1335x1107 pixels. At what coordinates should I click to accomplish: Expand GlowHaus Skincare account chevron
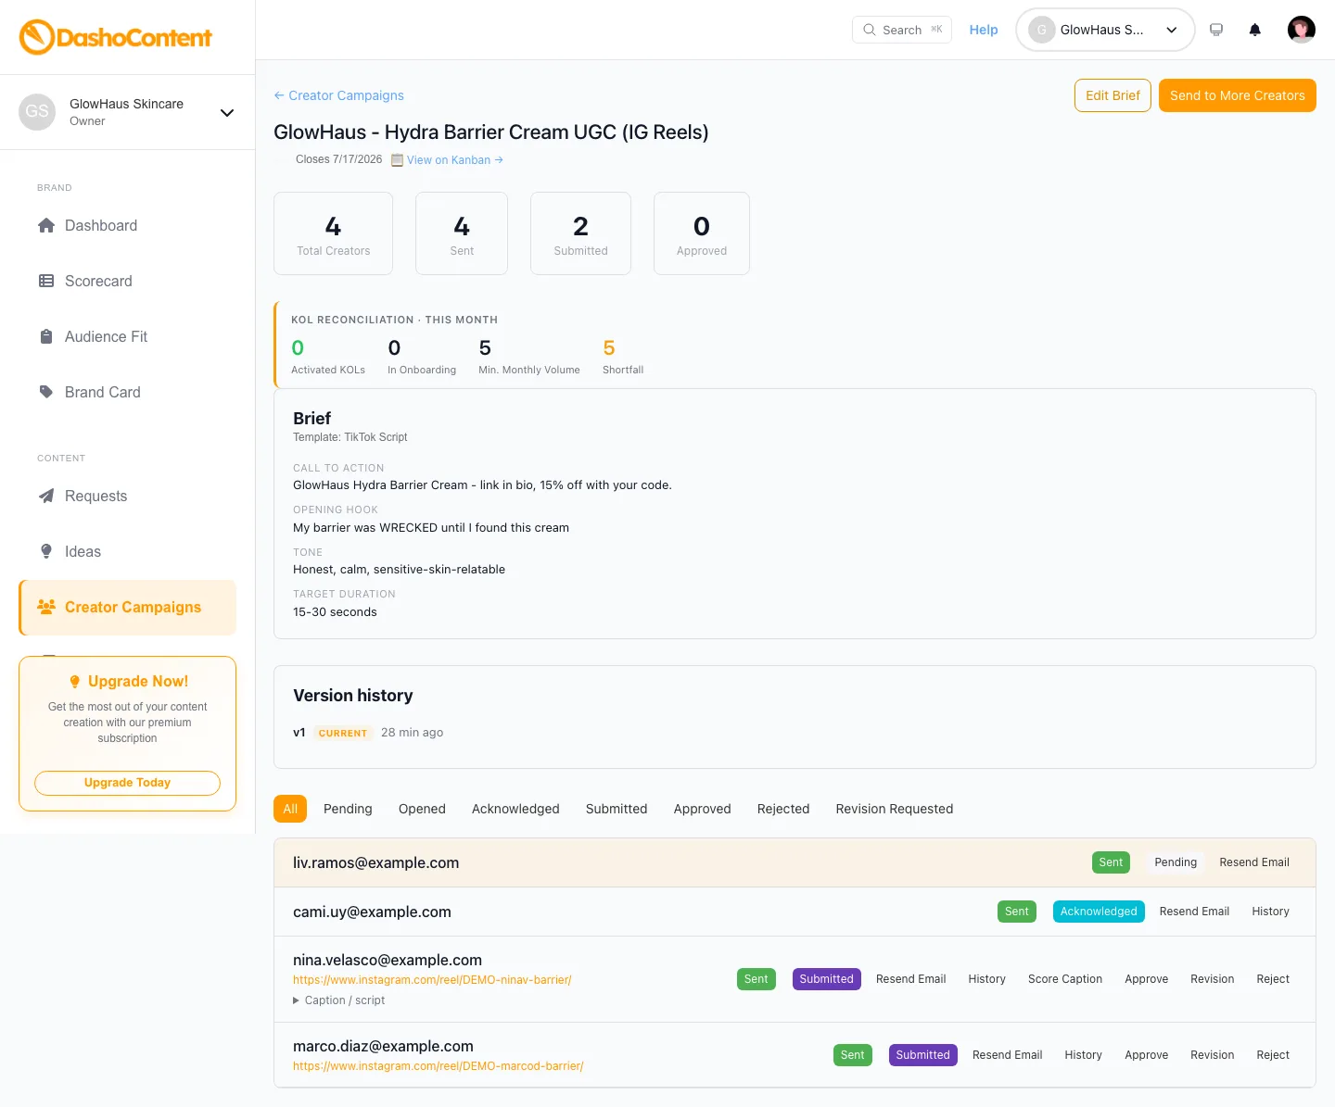point(227,113)
